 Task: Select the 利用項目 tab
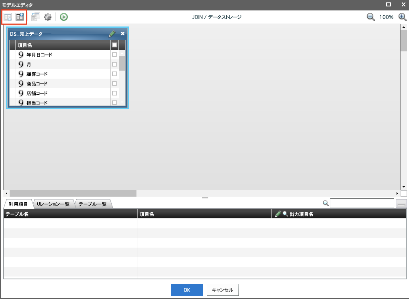pos(18,204)
